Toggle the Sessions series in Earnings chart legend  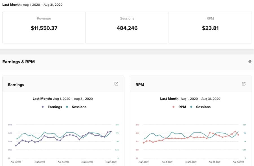(x=79, y=107)
